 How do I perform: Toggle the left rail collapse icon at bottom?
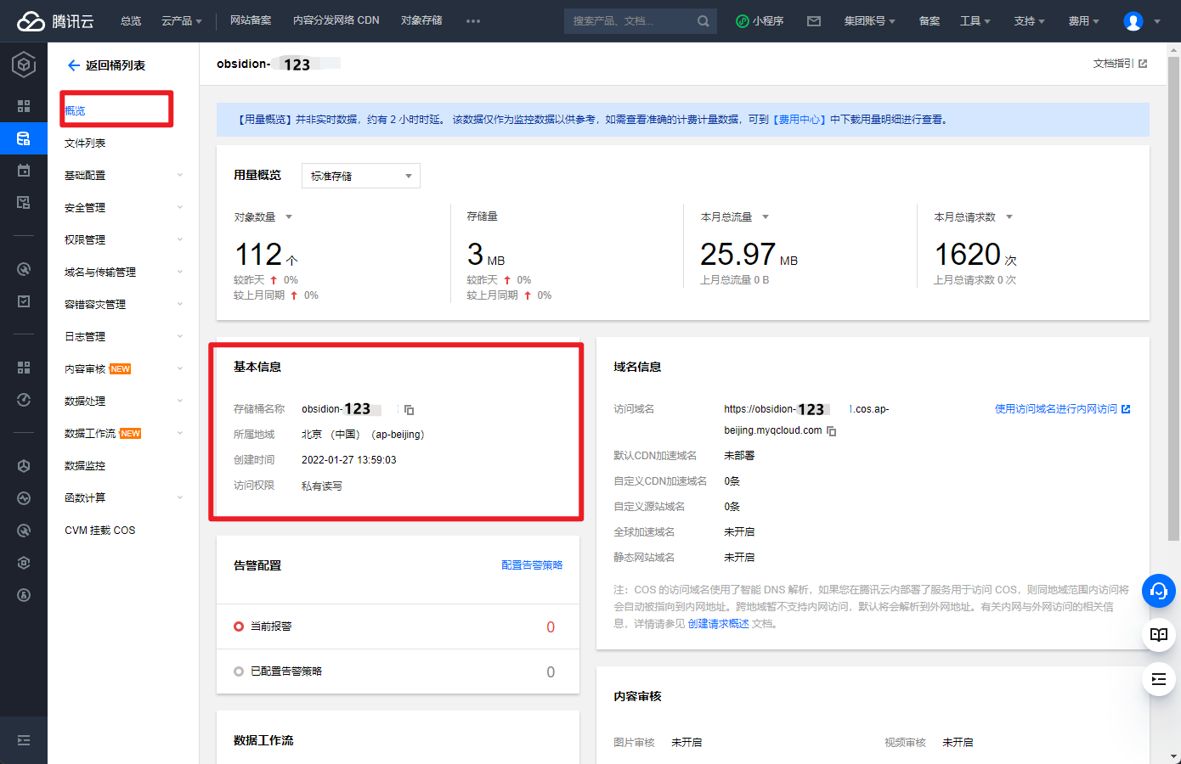click(24, 740)
